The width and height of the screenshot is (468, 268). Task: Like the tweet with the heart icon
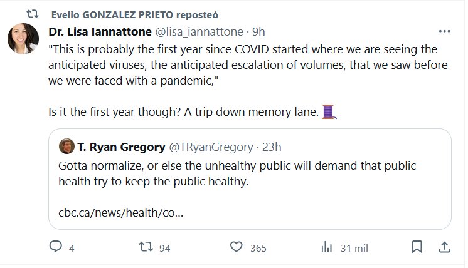236,247
